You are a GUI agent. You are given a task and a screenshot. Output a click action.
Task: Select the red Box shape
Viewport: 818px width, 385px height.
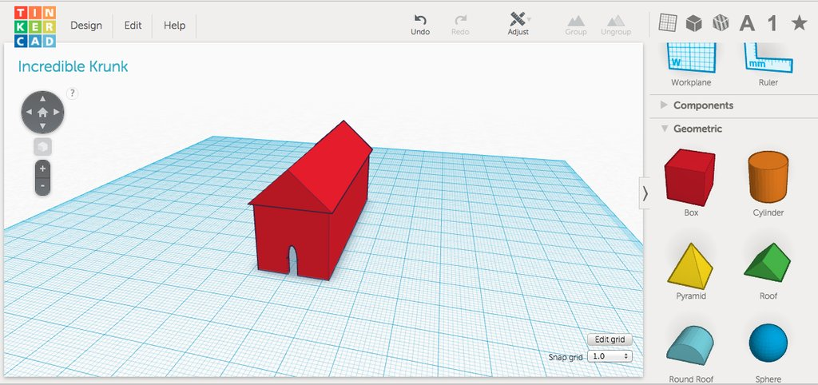[690, 177]
